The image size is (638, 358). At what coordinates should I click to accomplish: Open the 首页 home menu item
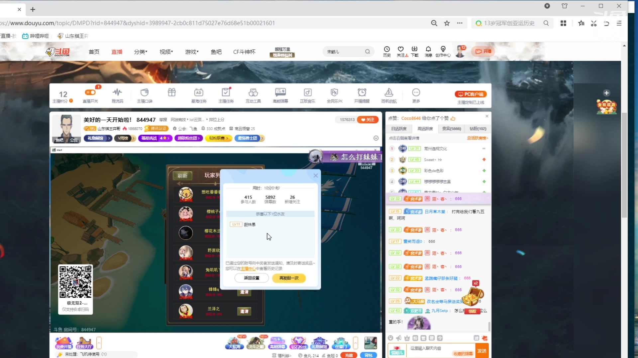pyautogui.click(x=94, y=52)
